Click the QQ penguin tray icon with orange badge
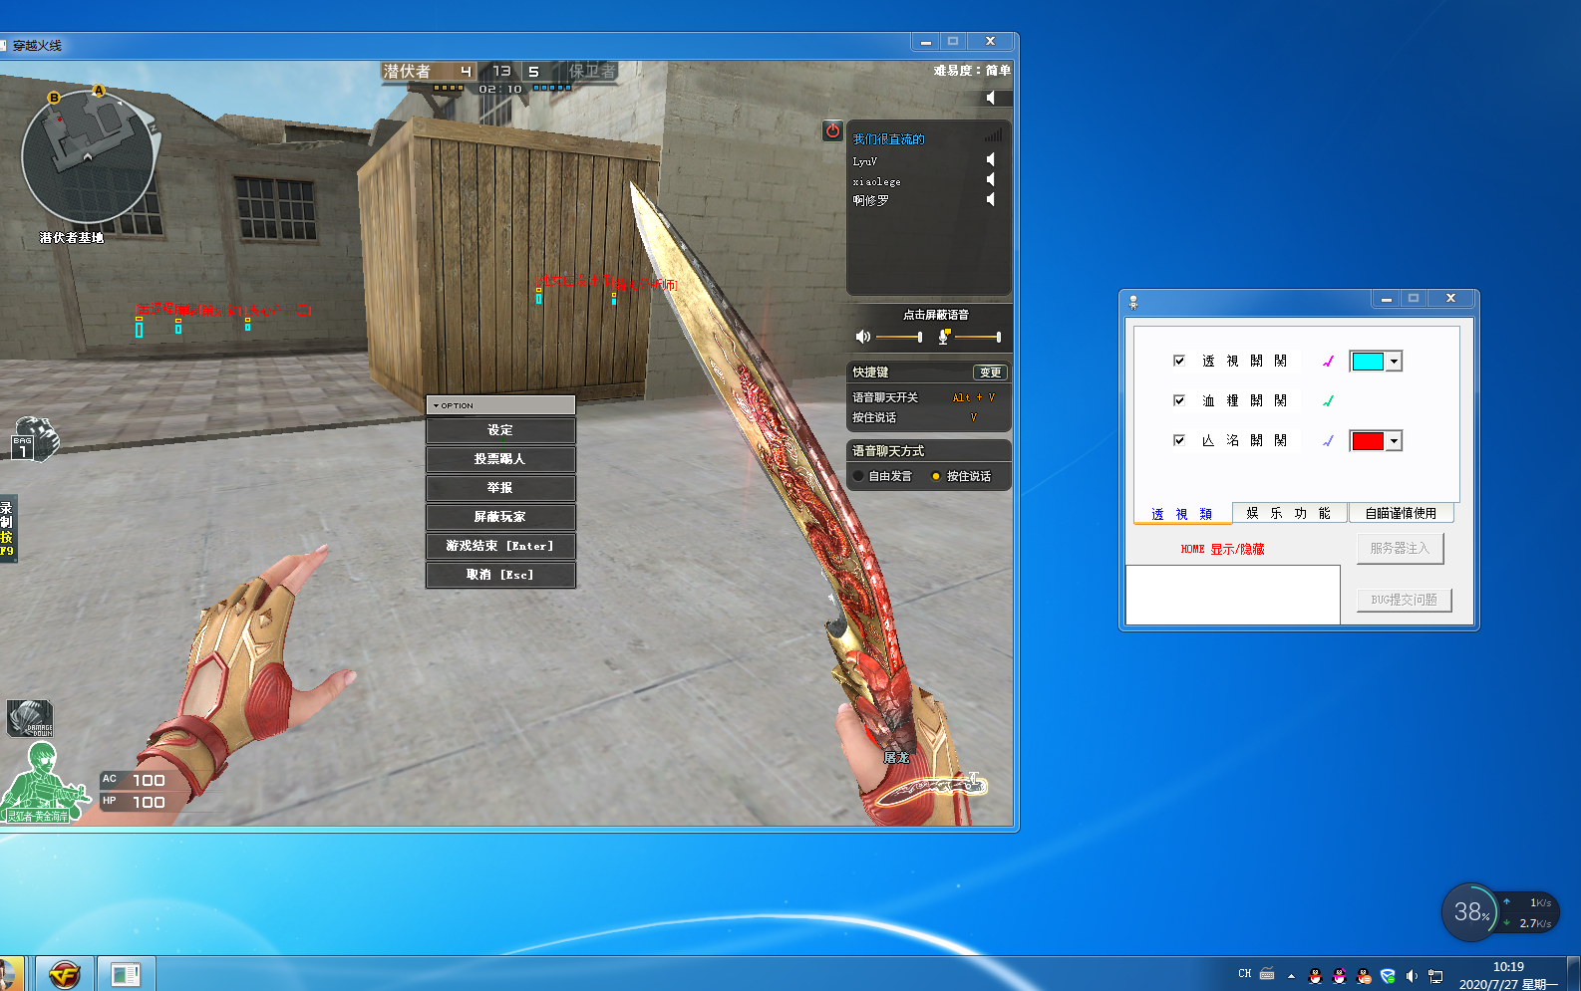Image resolution: width=1581 pixels, height=991 pixels. 1364,976
